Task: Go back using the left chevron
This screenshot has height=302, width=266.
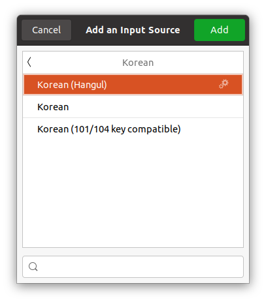Action: coord(29,62)
